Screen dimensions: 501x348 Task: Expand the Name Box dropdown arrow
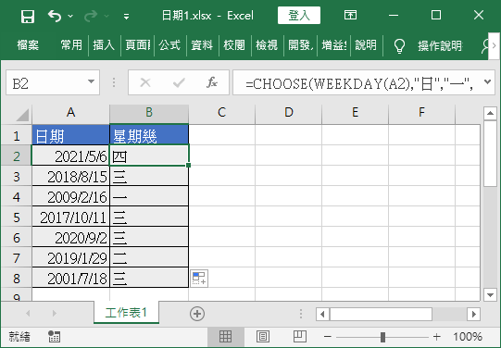click(x=92, y=82)
